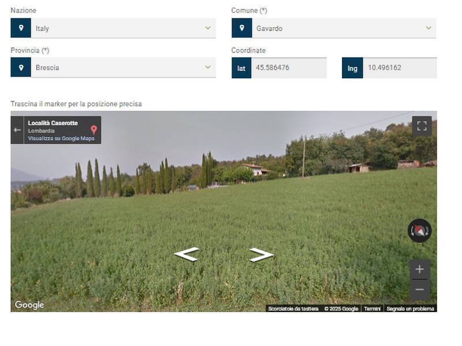Zoom in with the plus button
The height and width of the screenshot is (346, 462).
(420, 269)
